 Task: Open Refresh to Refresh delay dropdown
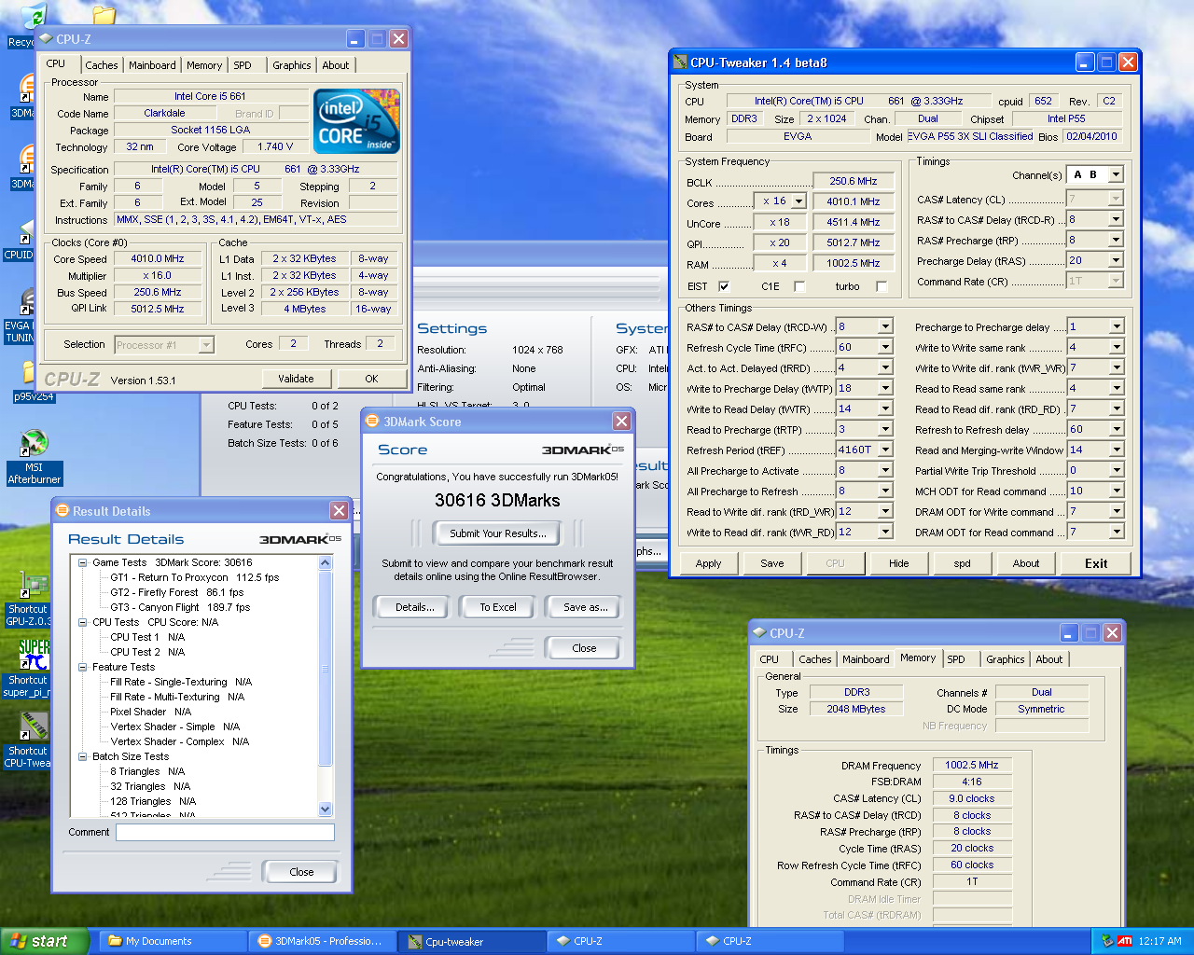(x=1117, y=429)
